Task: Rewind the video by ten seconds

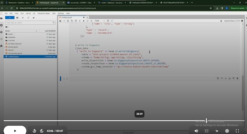Action: pyautogui.click(x=35, y=131)
